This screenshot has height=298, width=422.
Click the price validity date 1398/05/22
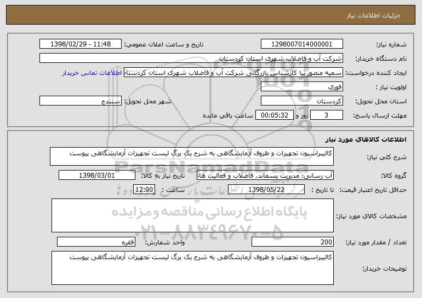pos(266,190)
